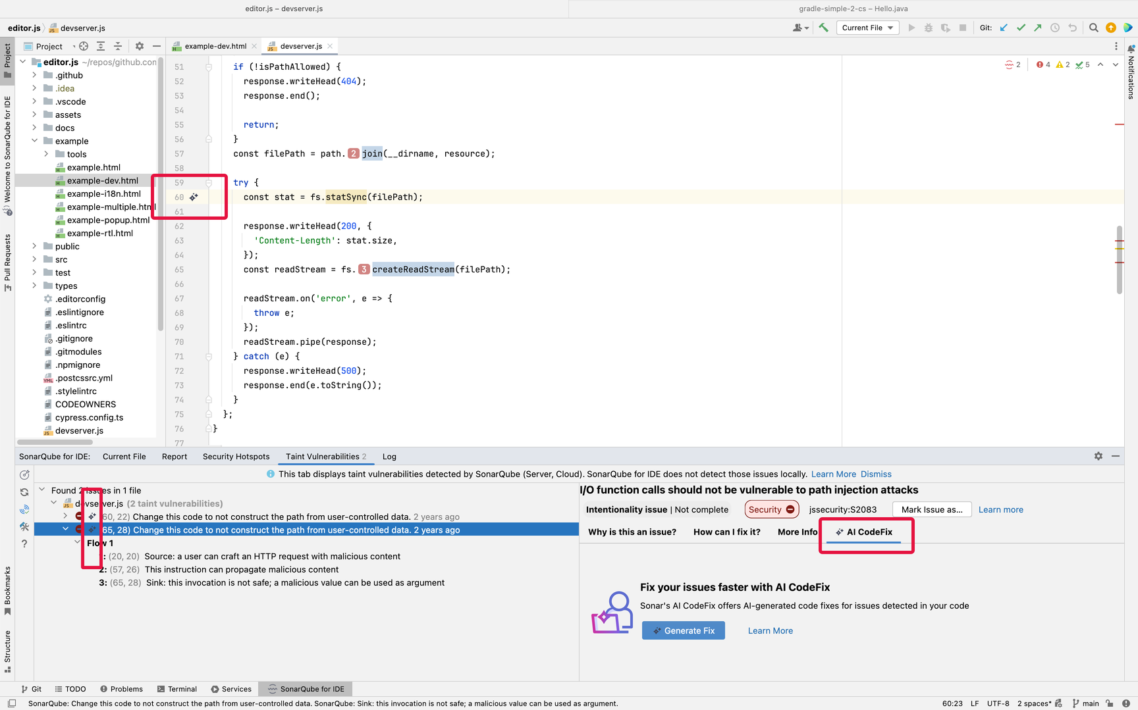Click the Git commit checkmark icon
The image size is (1138, 710).
coord(1021,28)
